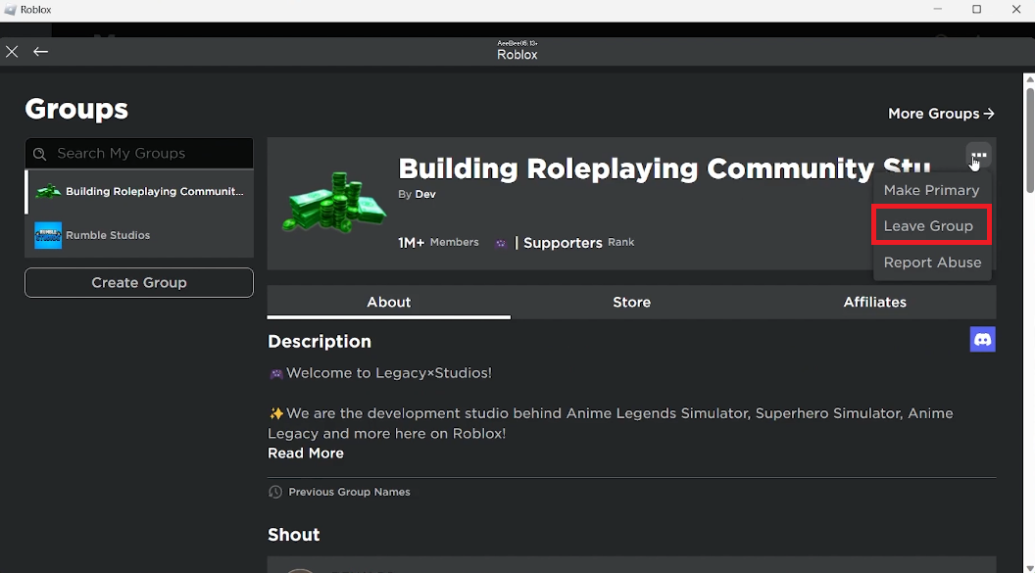Select Report Abuse from the menu

click(x=931, y=262)
